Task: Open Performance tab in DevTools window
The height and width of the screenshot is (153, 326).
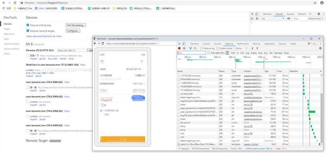Action: tap(243, 44)
